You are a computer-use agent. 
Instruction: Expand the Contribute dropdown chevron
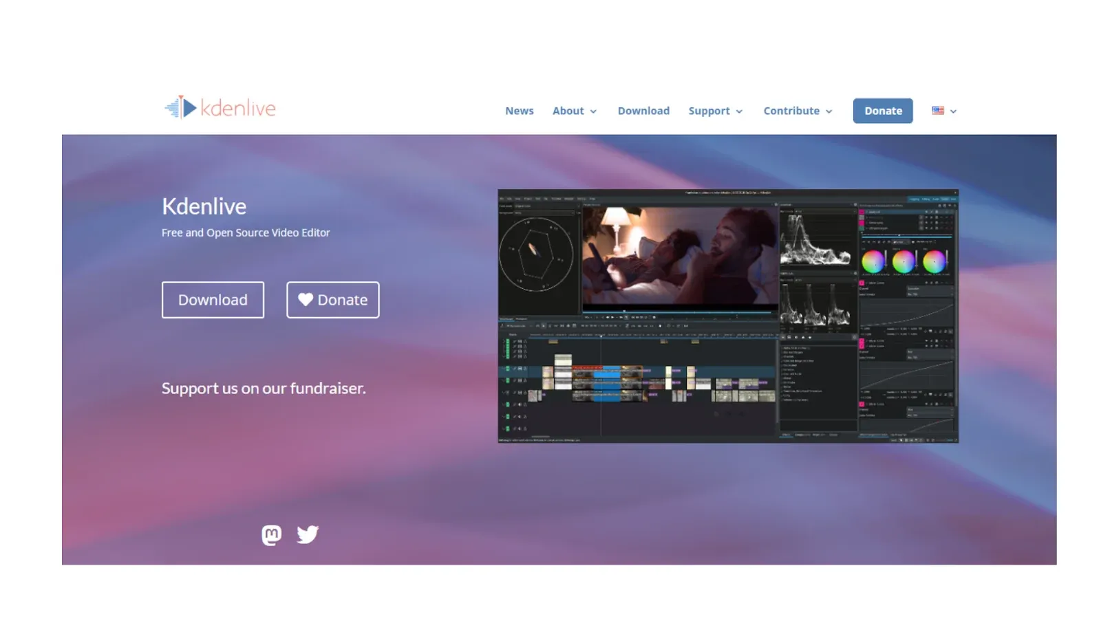pyautogui.click(x=829, y=111)
